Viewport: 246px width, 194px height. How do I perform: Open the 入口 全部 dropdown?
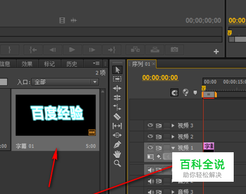tap(65, 82)
